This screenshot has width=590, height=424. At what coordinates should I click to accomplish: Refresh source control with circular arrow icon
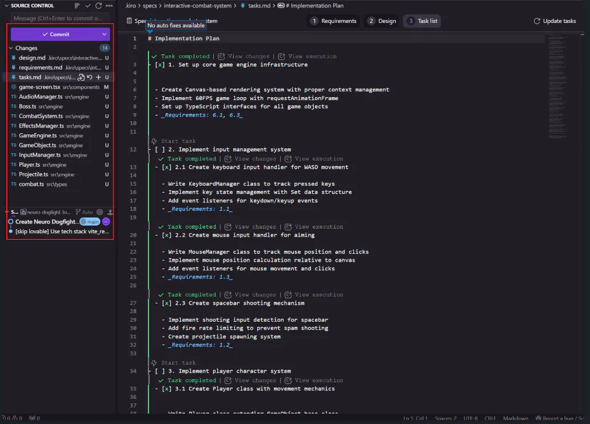tap(98, 6)
